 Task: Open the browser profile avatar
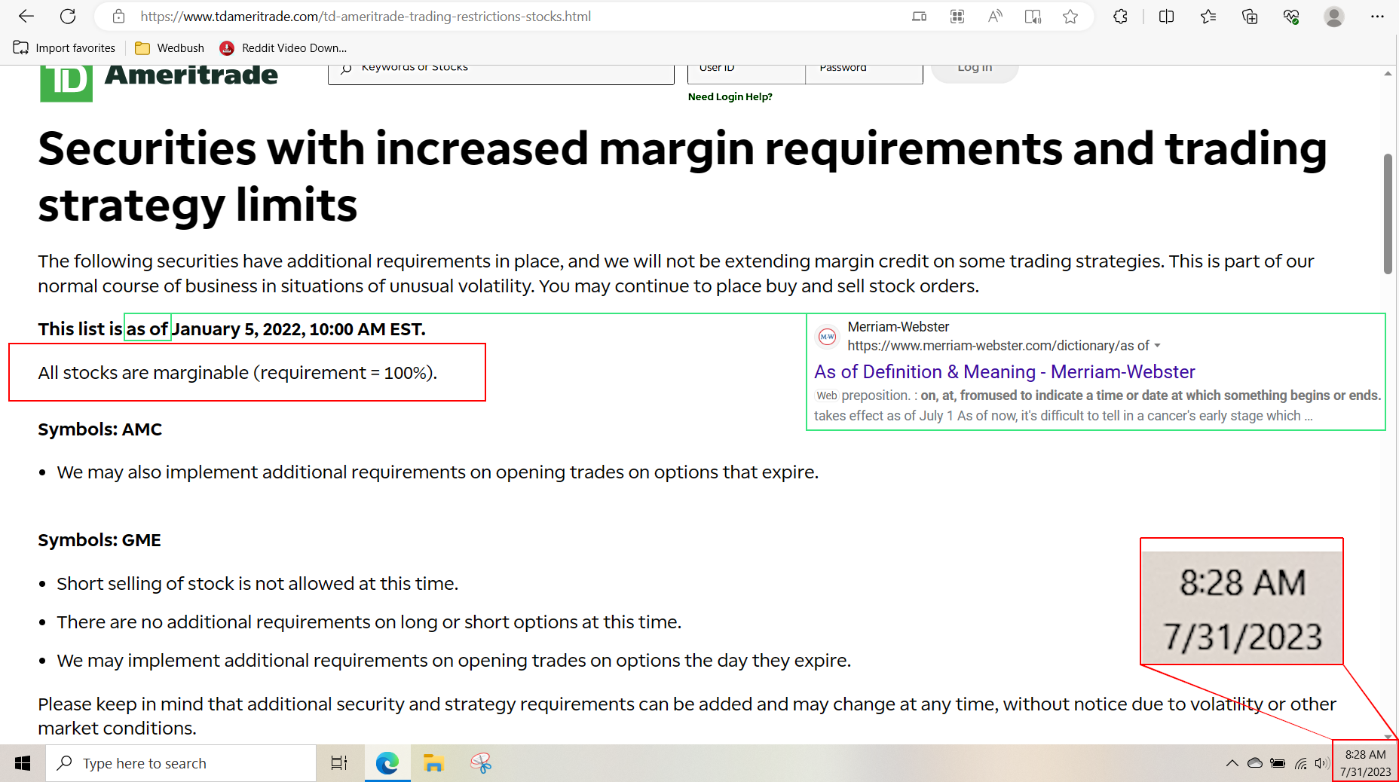(x=1333, y=17)
